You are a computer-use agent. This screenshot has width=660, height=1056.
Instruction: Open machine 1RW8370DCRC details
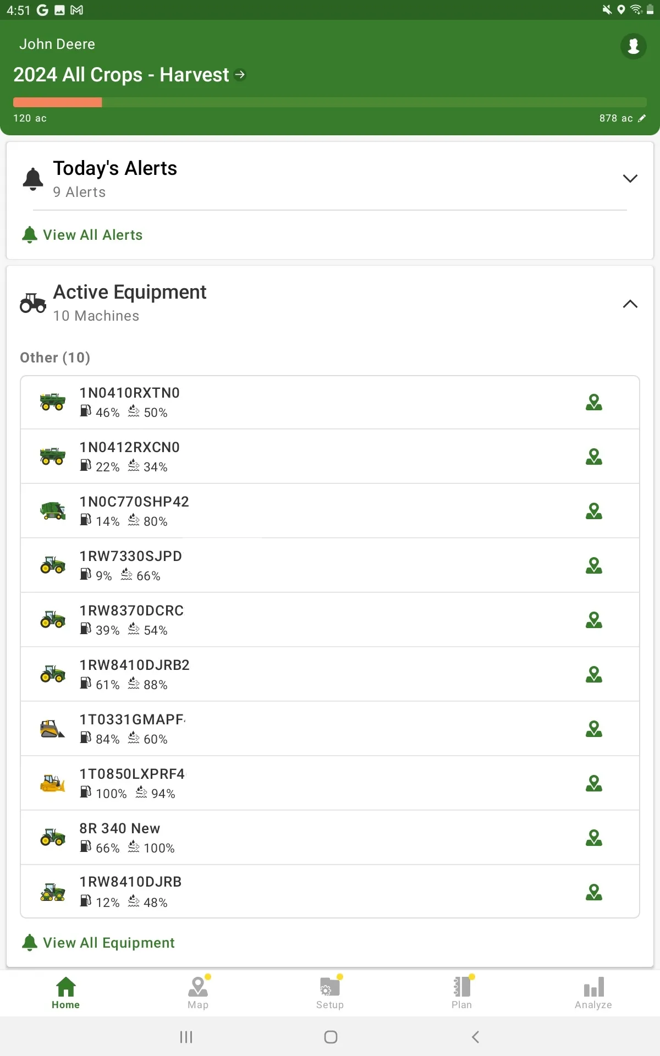pos(330,620)
